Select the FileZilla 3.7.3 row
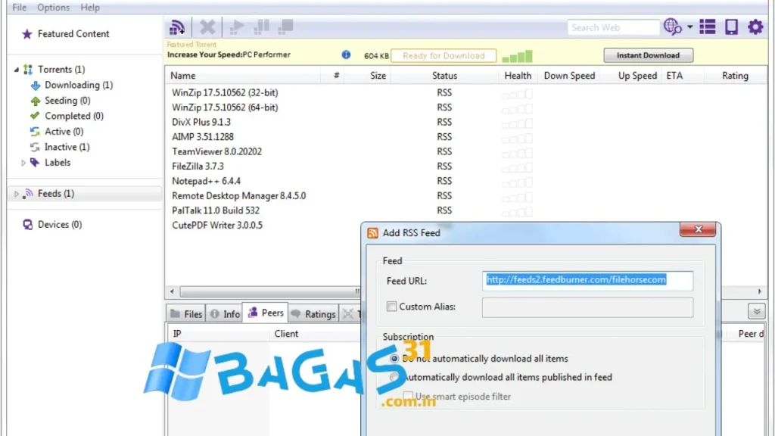The width and height of the screenshot is (775, 436). pyautogui.click(x=466, y=167)
